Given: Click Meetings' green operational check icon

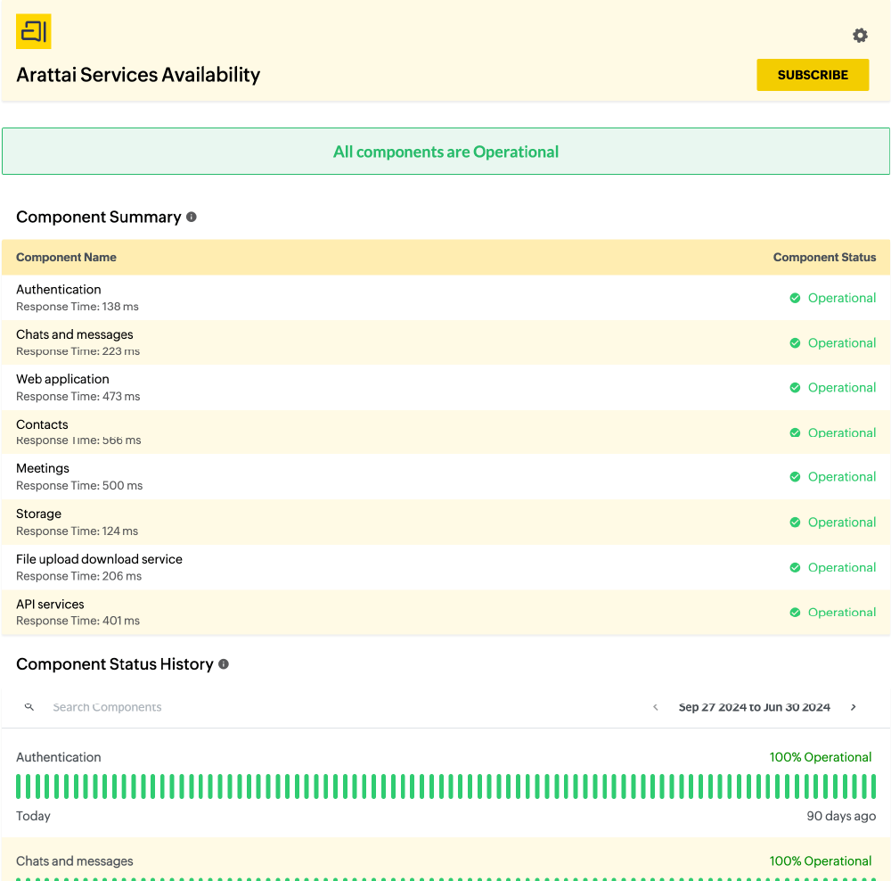Looking at the screenshot, I should pyautogui.click(x=795, y=477).
